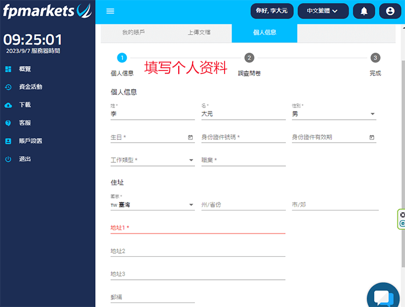This screenshot has width=405, height=307.
Task: Click the 身份證件有效期 field
Action: click(334, 138)
